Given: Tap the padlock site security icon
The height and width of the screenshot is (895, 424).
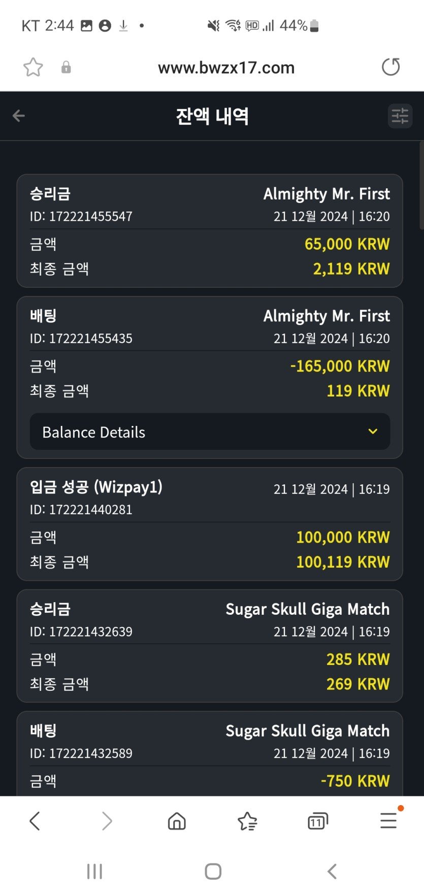Looking at the screenshot, I should click(x=66, y=68).
